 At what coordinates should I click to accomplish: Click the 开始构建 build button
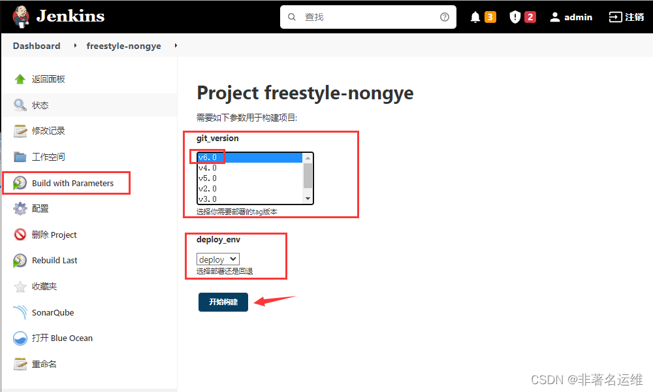coord(223,302)
